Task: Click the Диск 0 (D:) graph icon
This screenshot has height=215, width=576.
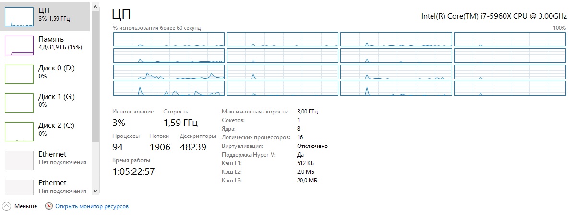Action: pyautogui.click(x=19, y=74)
